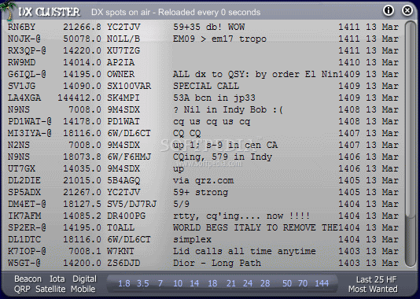420x299 pixels.
Task: Click DX call SV5/DJ7RJ
Action: tap(132, 204)
